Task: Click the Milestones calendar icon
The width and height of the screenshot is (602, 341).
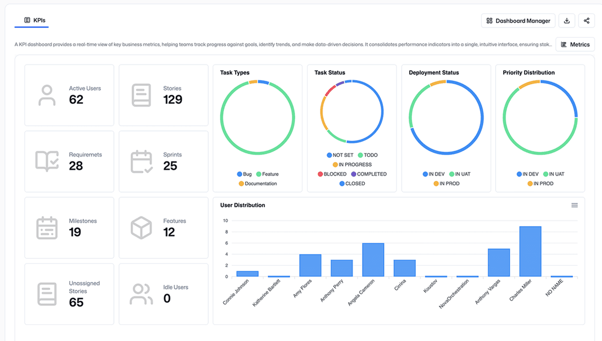Action: pos(47,228)
